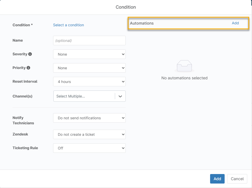Click the Priority info icon
The width and height of the screenshot is (252, 188).
pyautogui.click(x=28, y=68)
